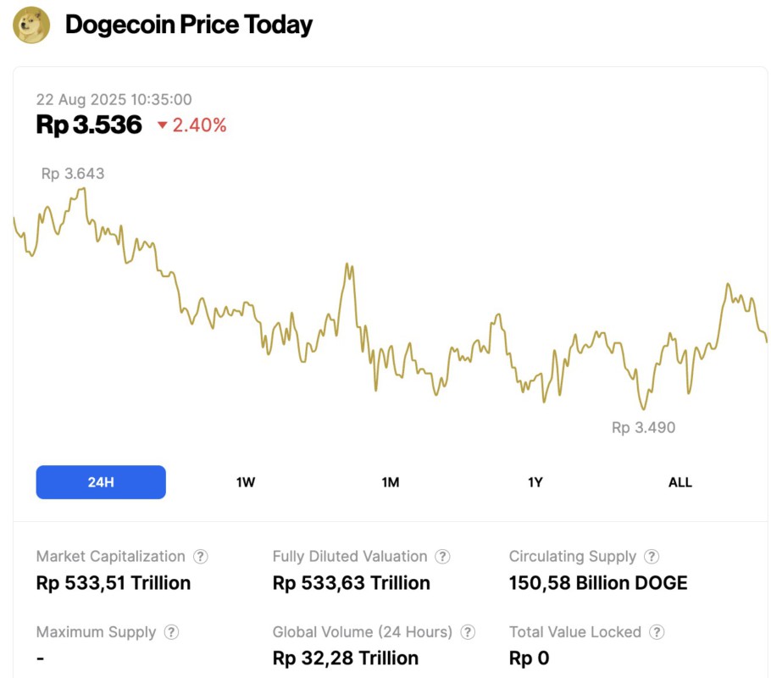The height and width of the screenshot is (678, 771).
Task: Click the 22 Aug 2025 timestamp
Action: coord(114,99)
